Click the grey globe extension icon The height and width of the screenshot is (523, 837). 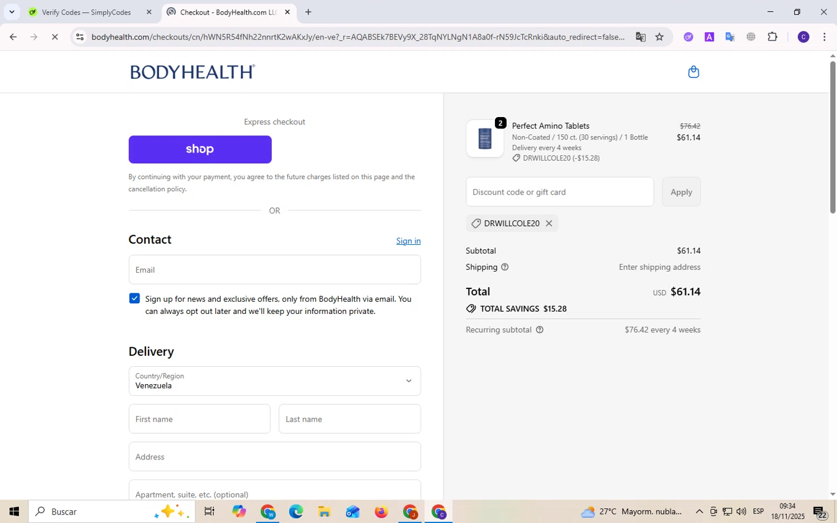(751, 37)
